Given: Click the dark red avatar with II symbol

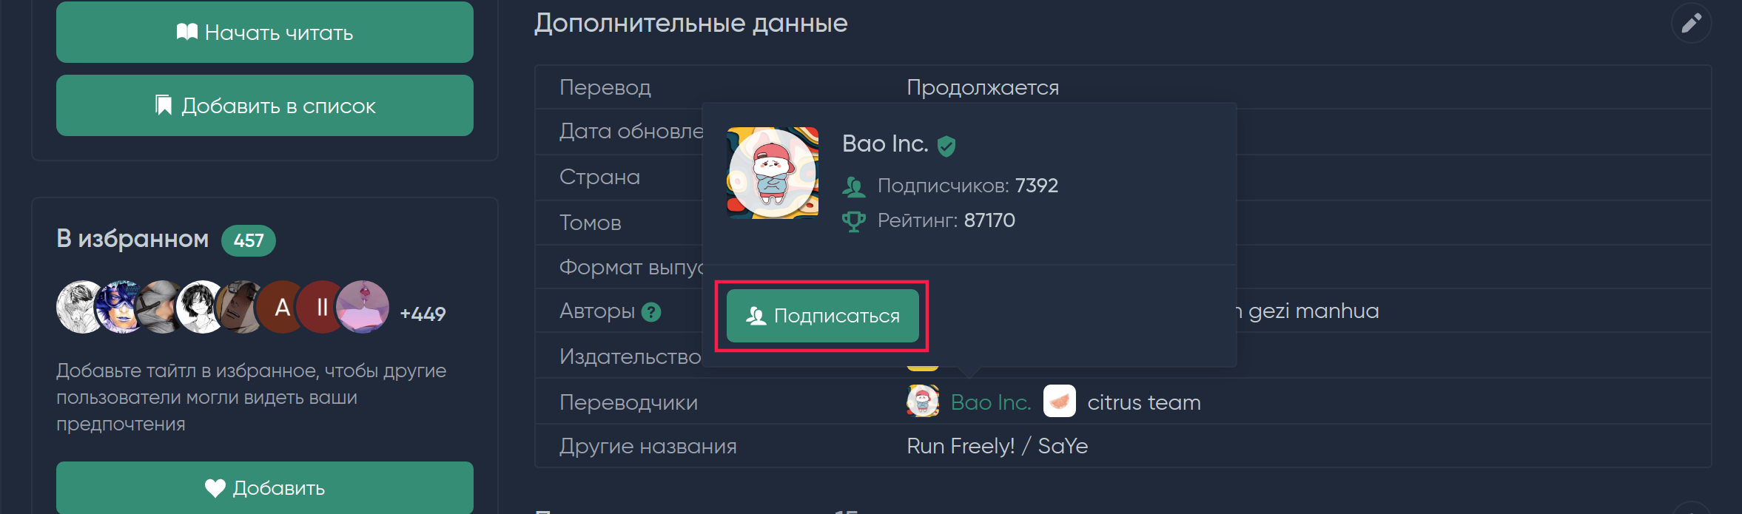Looking at the screenshot, I should coord(322,307).
